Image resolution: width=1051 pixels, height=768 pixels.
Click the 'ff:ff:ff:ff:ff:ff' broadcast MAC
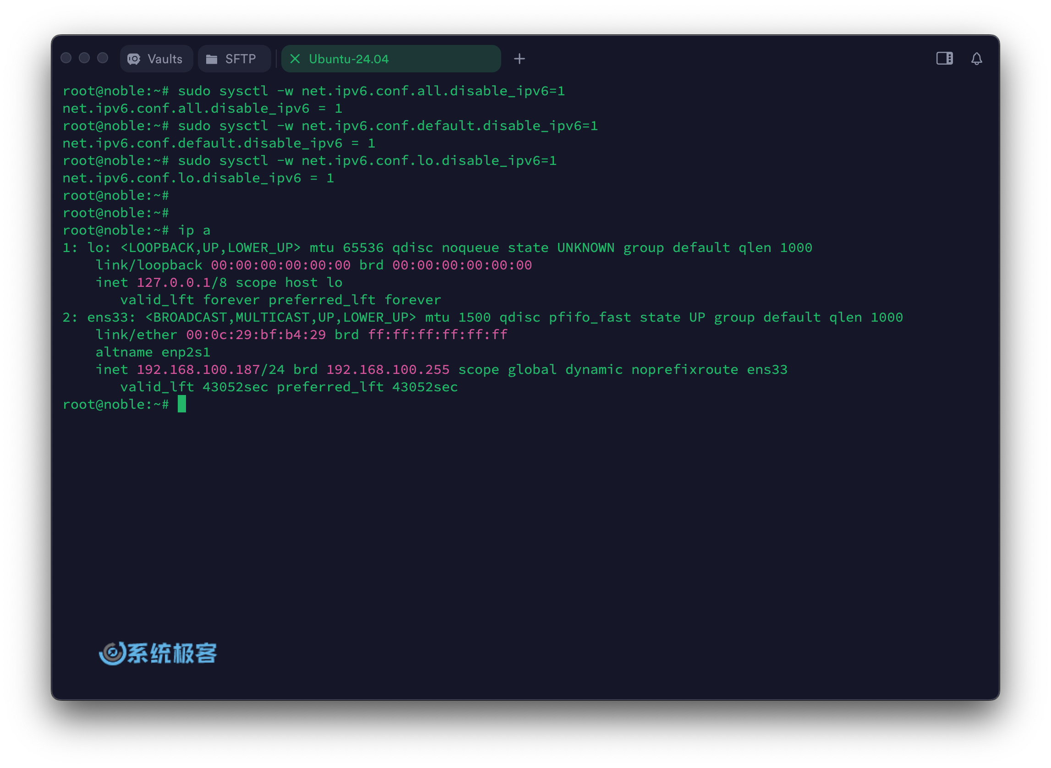point(438,335)
